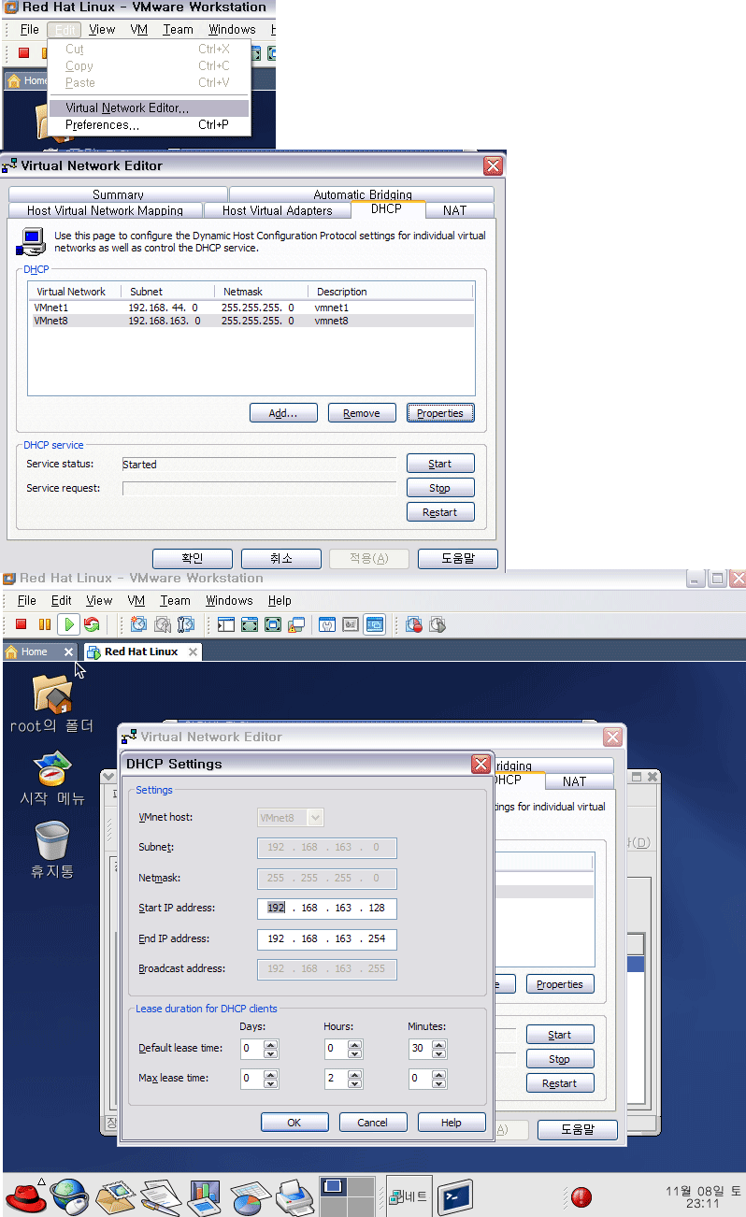Click the 네트 taskbar window button
This screenshot has width=746, height=1217.
click(409, 1196)
